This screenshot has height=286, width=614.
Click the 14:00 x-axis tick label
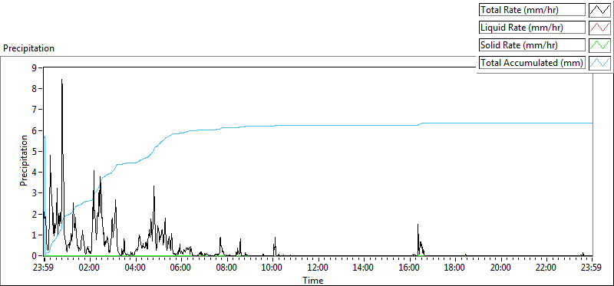point(364,268)
